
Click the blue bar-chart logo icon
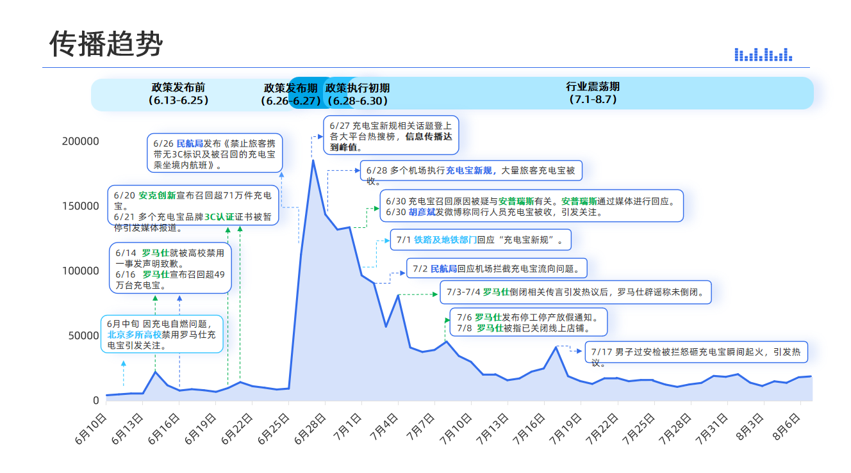click(x=763, y=54)
